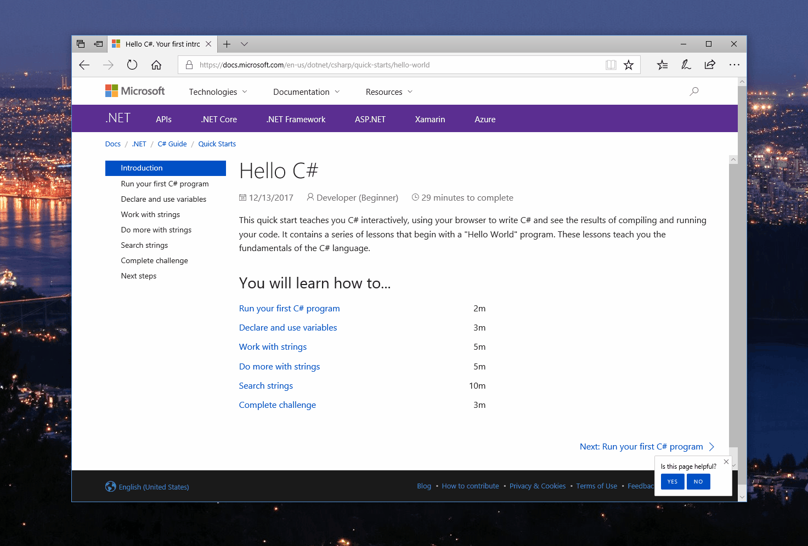Select Complete challenge in sidebar
Screen dimensions: 808x546
click(154, 261)
